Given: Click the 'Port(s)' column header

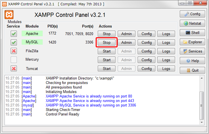Looking at the screenshot, I should click(x=88, y=26).
